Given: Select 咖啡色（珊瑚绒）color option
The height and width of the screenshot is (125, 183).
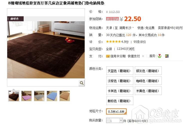Looking at the screenshot, I should (x=148, y=81).
